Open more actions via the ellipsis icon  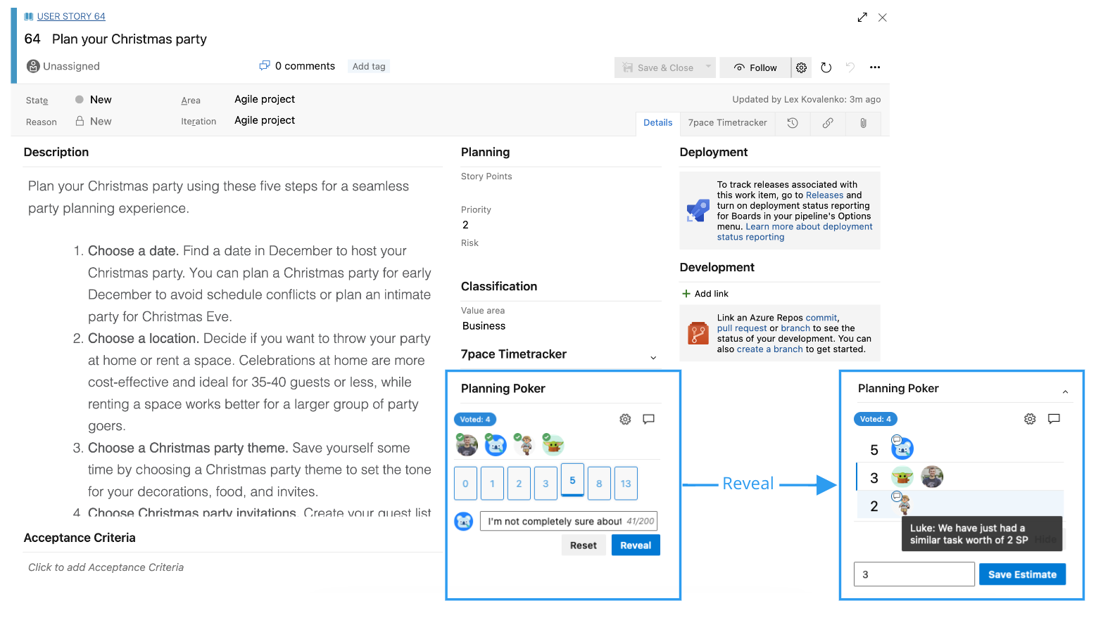(x=875, y=67)
